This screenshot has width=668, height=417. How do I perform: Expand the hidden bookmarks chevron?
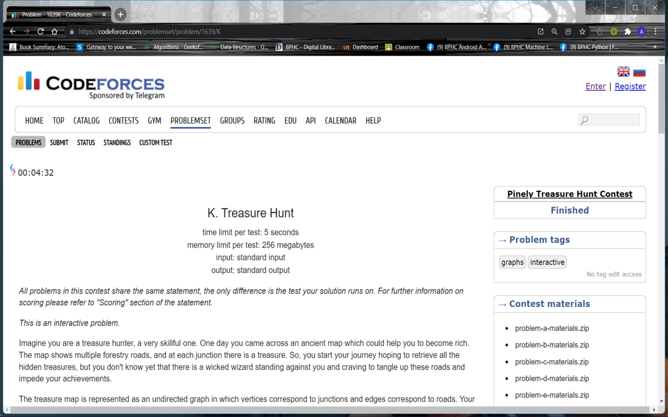[x=655, y=47]
